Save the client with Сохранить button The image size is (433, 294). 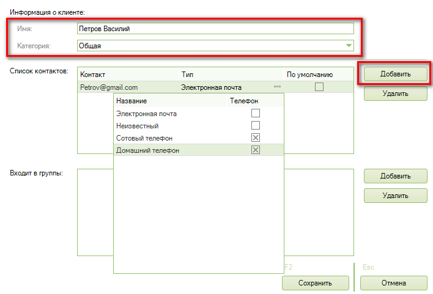[315, 283]
